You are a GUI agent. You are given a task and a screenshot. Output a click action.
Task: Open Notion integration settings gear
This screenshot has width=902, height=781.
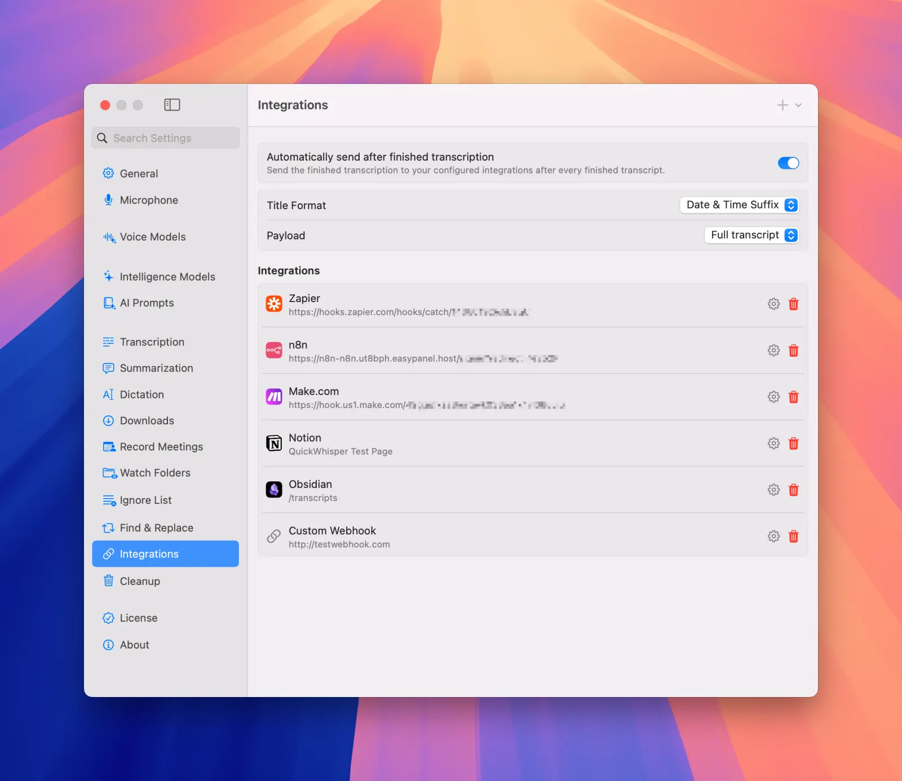[773, 443]
